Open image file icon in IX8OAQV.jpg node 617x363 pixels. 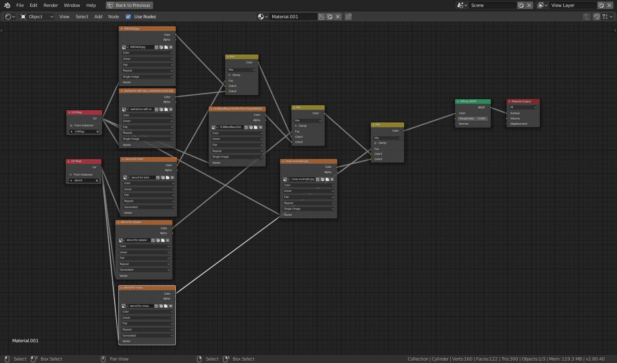click(x=166, y=47)
